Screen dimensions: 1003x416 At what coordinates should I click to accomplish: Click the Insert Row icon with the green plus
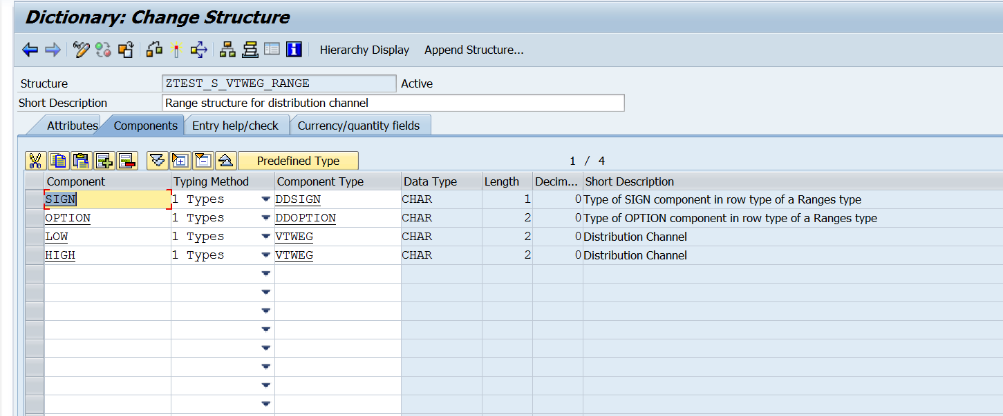coord(104,161)
